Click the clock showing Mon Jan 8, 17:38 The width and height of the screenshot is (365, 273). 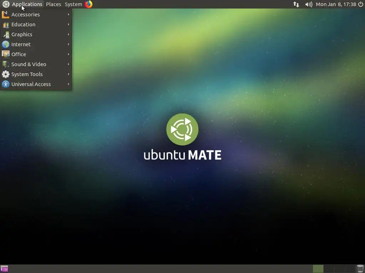(x=336, y=4)
